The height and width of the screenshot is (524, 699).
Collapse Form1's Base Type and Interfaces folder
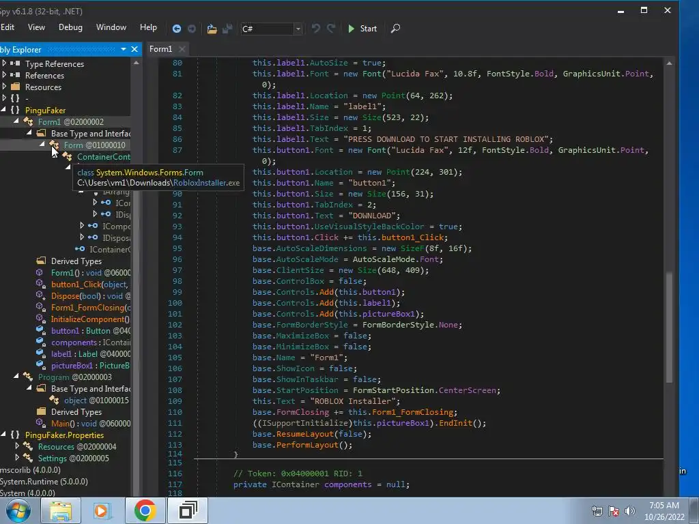(29, 132)
